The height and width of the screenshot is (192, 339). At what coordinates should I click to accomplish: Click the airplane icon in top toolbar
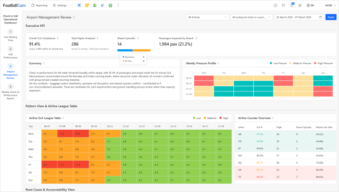pos(79,5)
